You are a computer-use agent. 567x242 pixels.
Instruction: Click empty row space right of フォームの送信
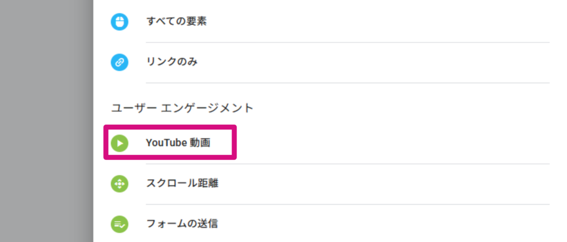tap(378, 224)
